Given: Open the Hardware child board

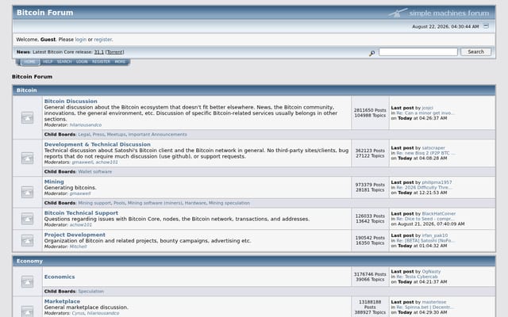Looking at the screenshot, I should (x=195, y=203).
